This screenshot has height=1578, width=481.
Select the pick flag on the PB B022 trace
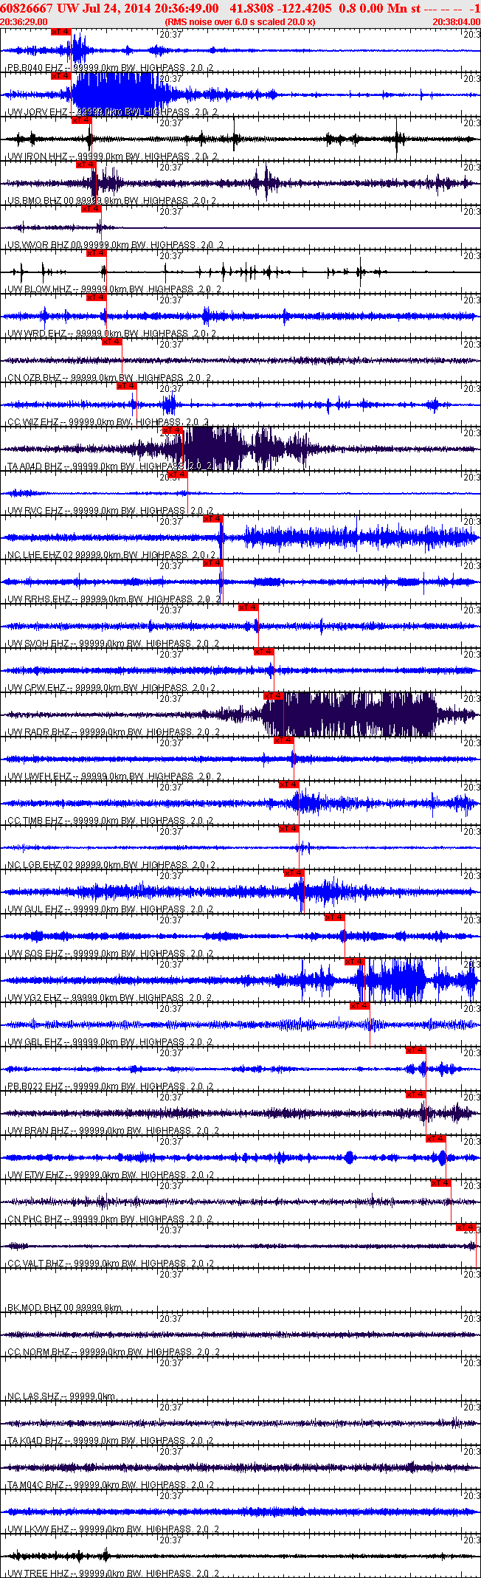pyautogui.click(x=416, y=1050)
